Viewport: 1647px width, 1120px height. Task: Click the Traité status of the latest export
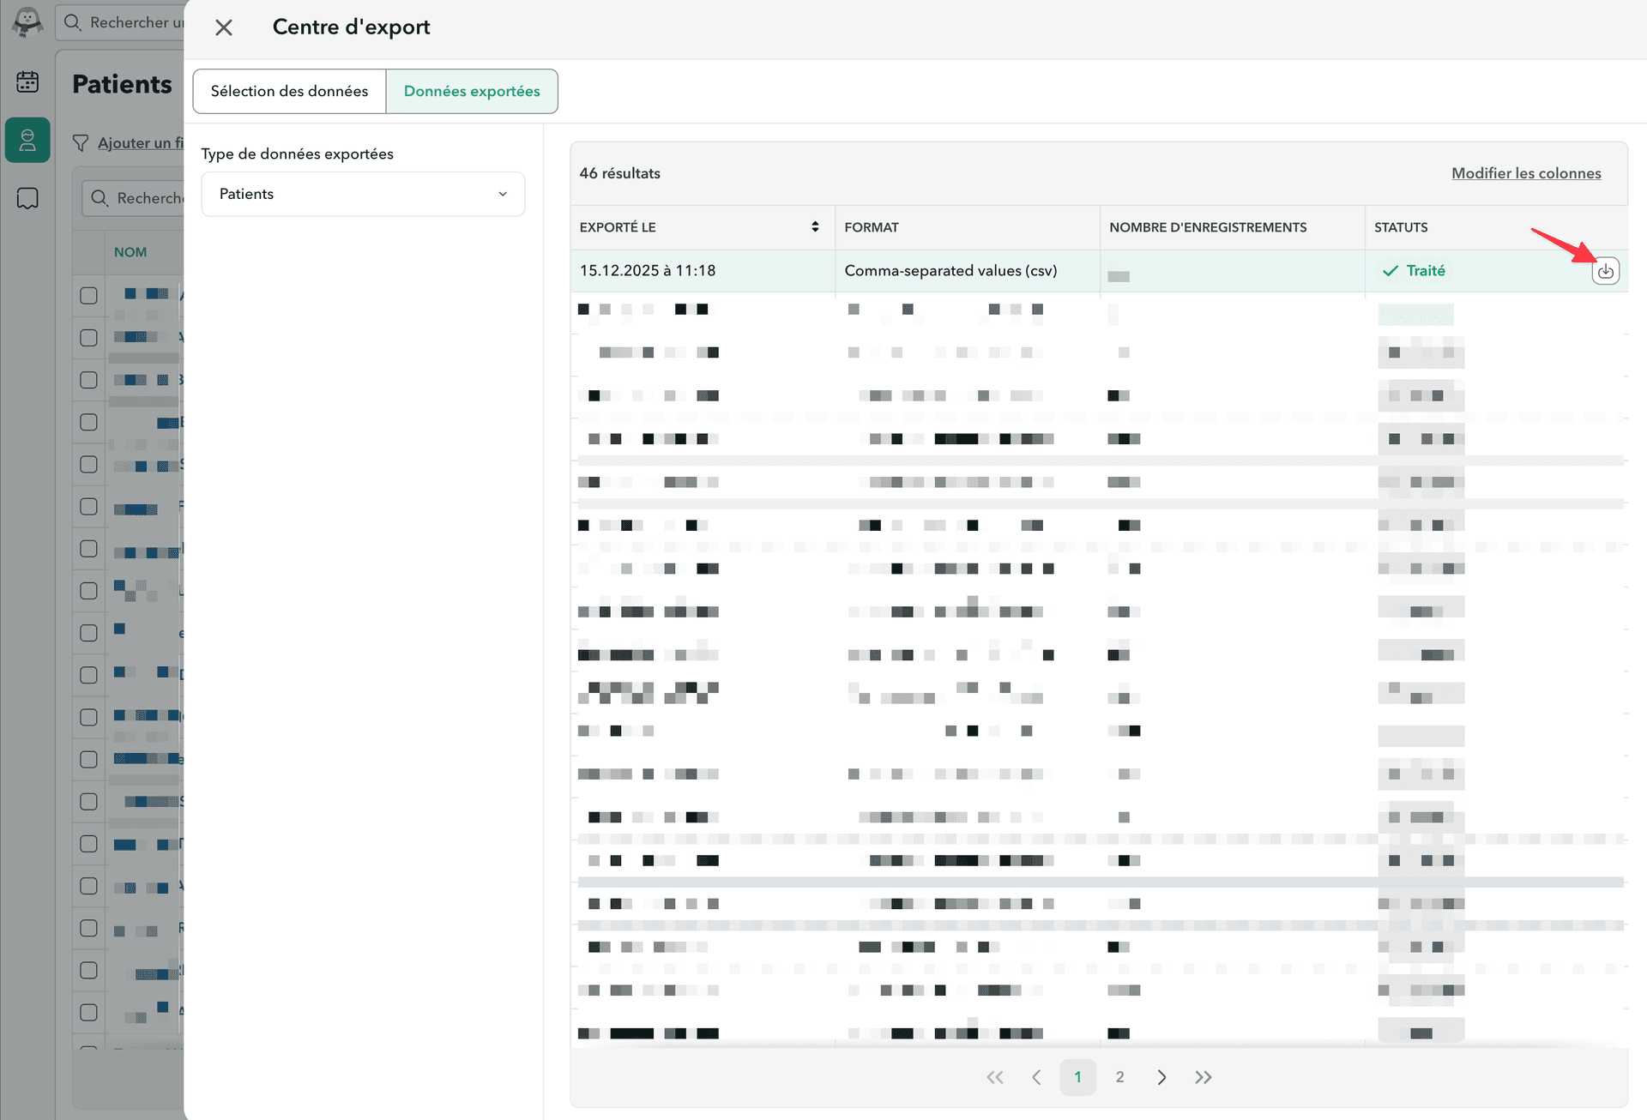pyautogui.click(x=1414, y=270)
